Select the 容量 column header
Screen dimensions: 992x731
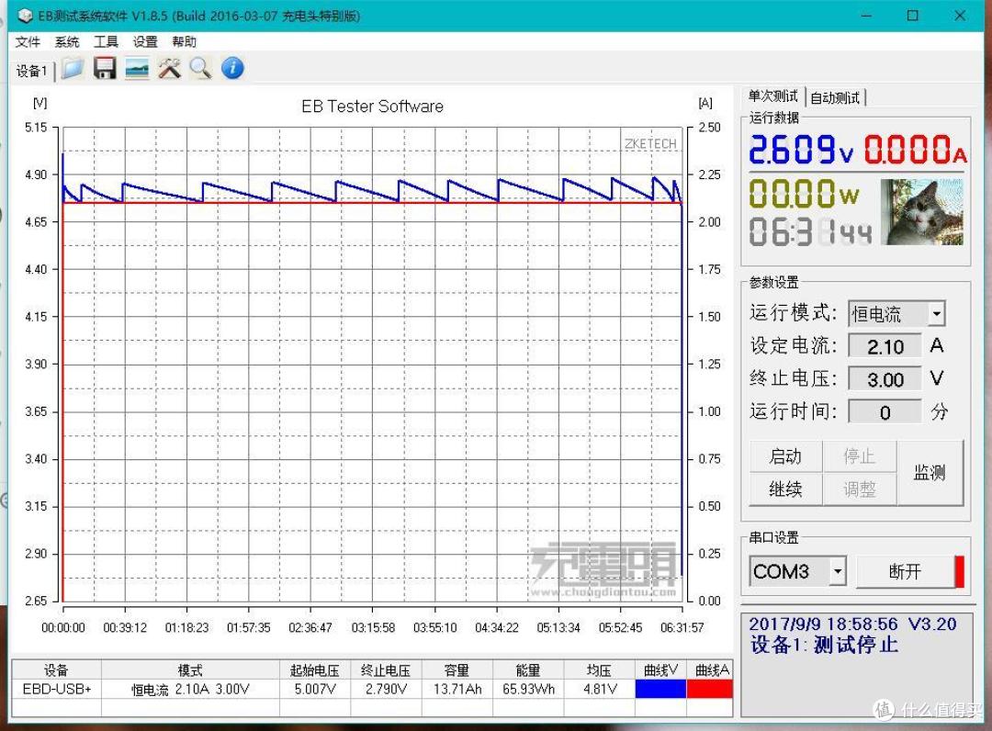tap(457, 669)
